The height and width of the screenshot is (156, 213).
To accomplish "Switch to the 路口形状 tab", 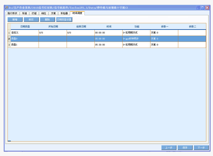I will click(x=12, y=13).
